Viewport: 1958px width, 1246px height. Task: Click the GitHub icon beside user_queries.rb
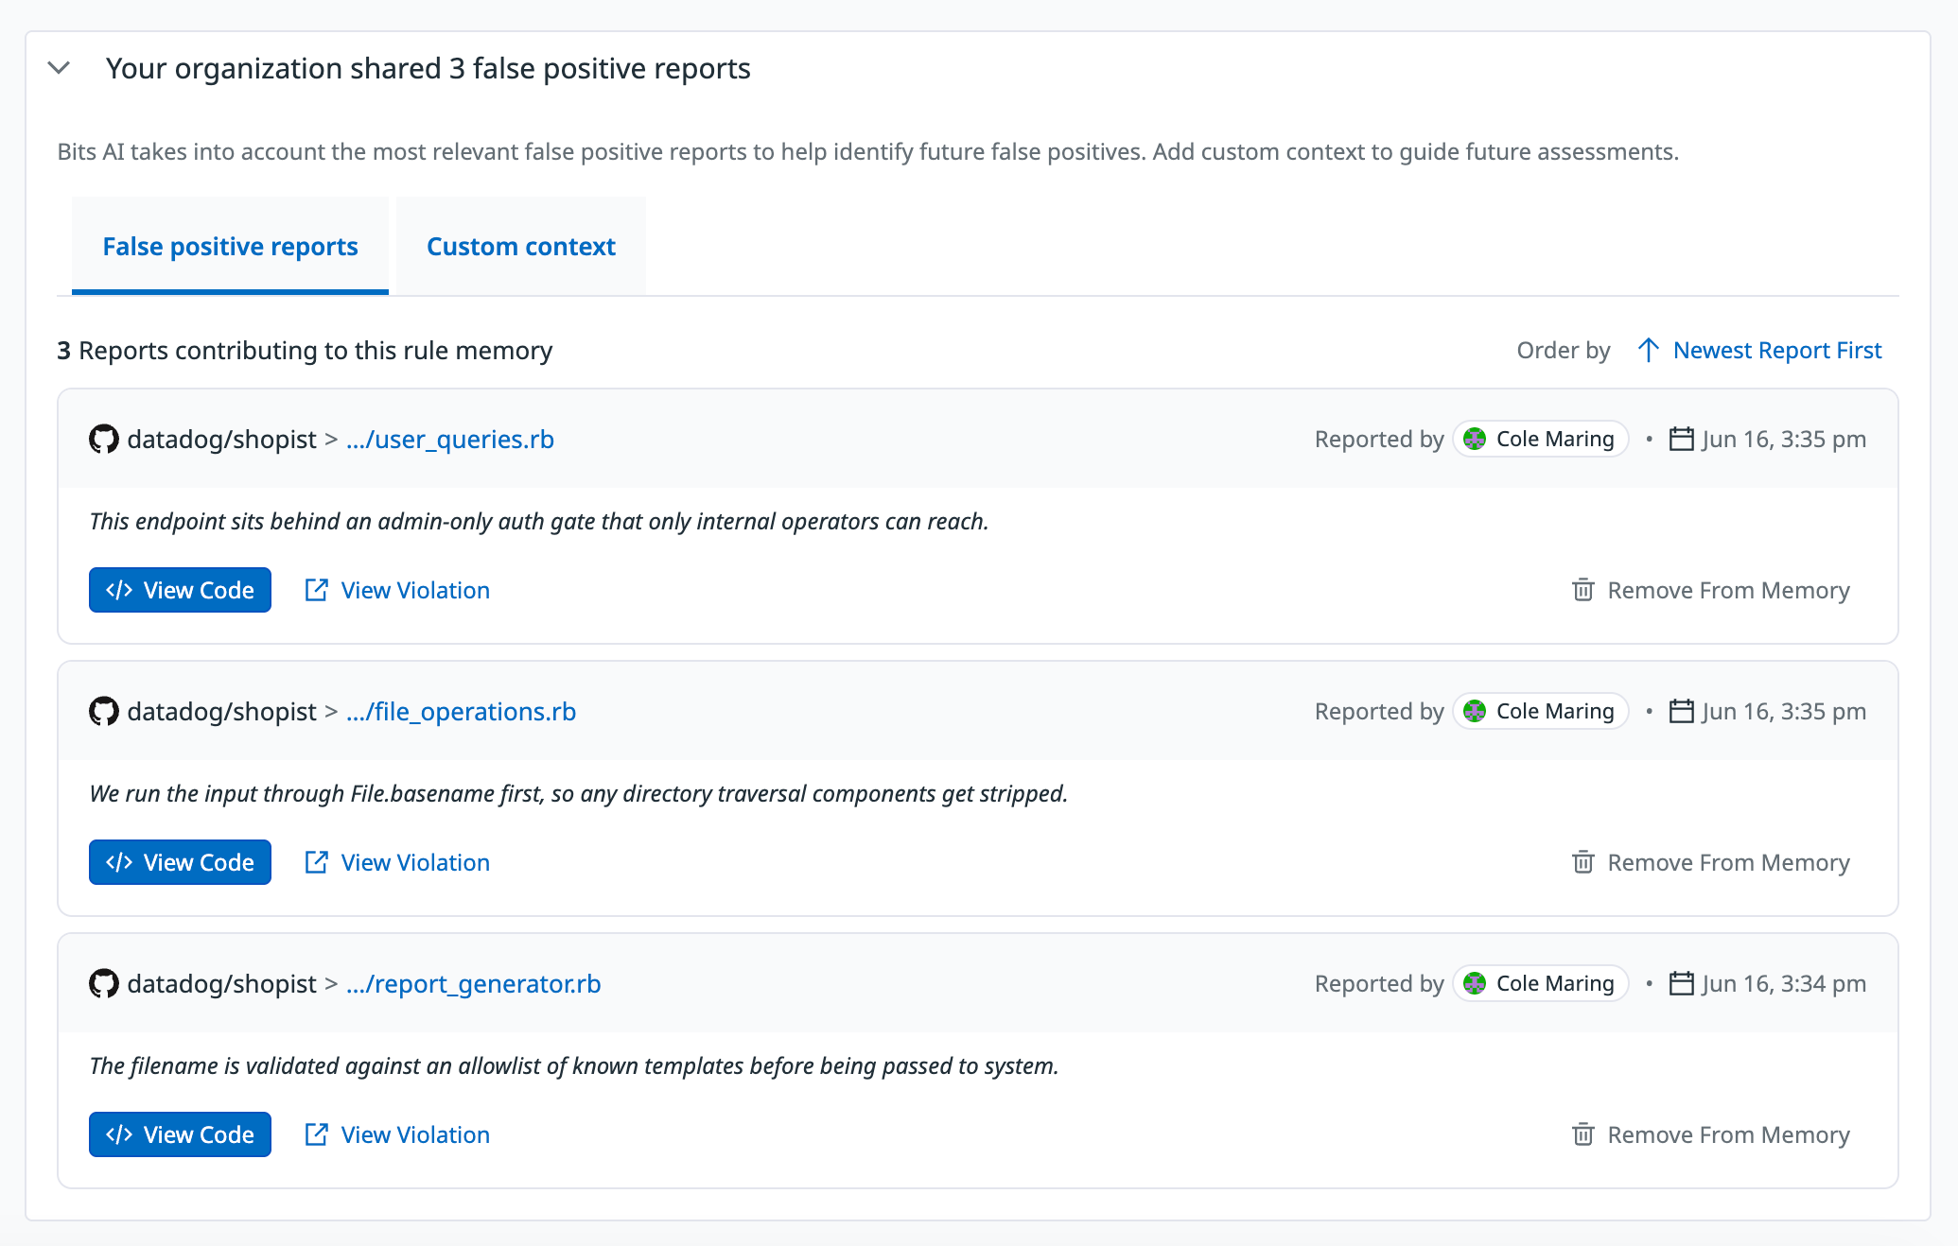pyautogui.click(x=104, y=439)
